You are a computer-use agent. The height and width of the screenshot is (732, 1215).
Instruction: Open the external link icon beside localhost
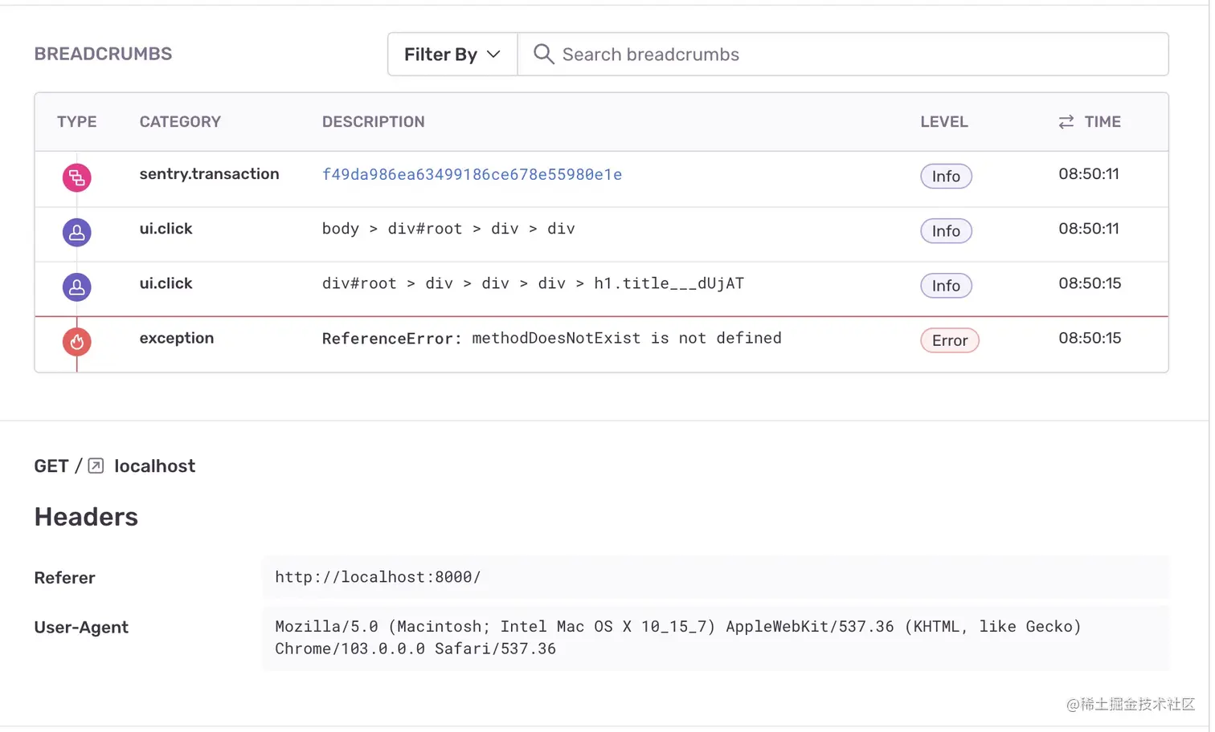[x=96, y=466]
